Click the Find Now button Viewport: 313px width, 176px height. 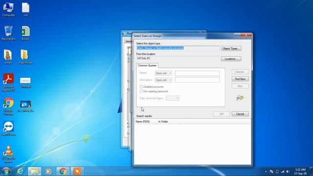click(x=240, y=79)
